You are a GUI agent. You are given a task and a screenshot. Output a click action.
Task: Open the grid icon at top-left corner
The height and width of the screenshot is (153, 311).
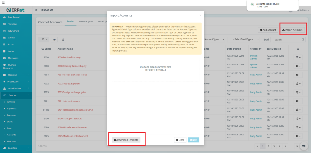tap(3, 2)
